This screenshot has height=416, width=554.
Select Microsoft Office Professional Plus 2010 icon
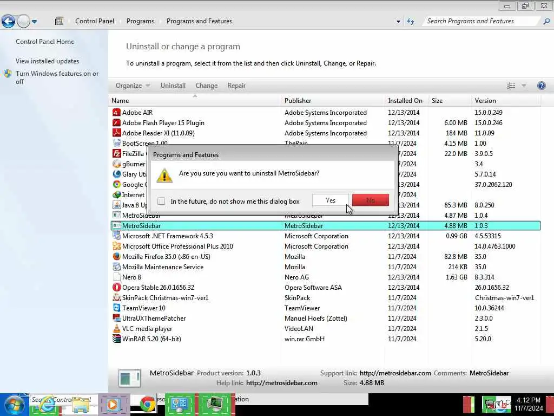tap(117, 246)
